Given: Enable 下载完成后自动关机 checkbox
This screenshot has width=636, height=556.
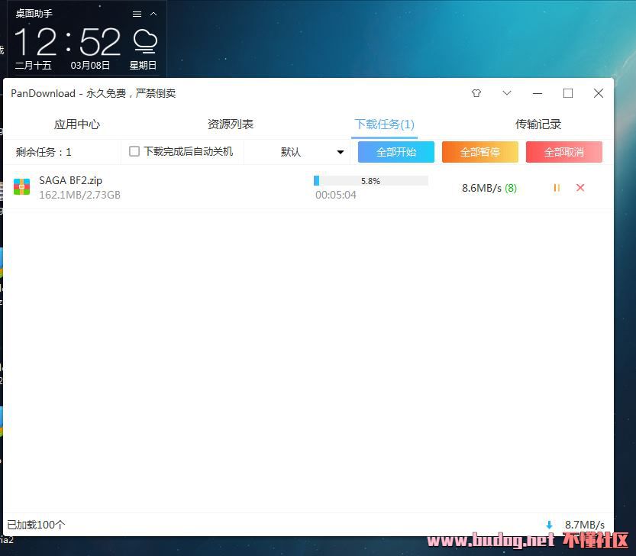Looking at the screenshot, I should click(x=134, y=151).
